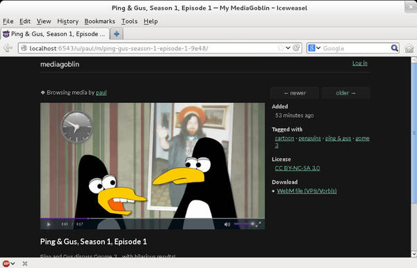The width and height of the screenshot is (417, 268).
Task: Click the page vertical scrollbar thumb
Action: pos(414,133)
